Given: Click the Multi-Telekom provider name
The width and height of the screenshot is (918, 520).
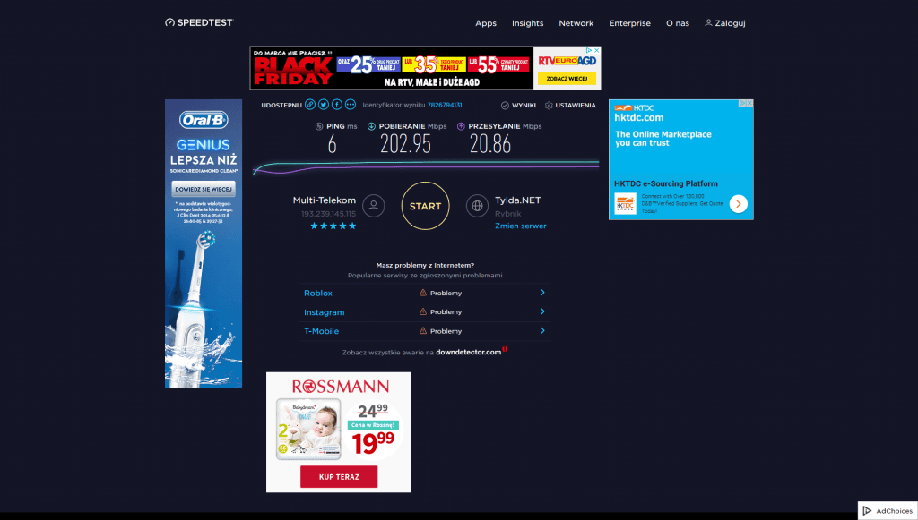Looking at the screenshot, I should [x=325, y=200].
